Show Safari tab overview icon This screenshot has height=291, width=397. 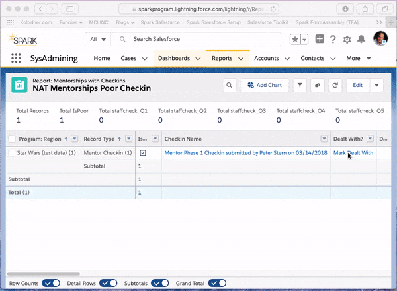coord(385,9)
